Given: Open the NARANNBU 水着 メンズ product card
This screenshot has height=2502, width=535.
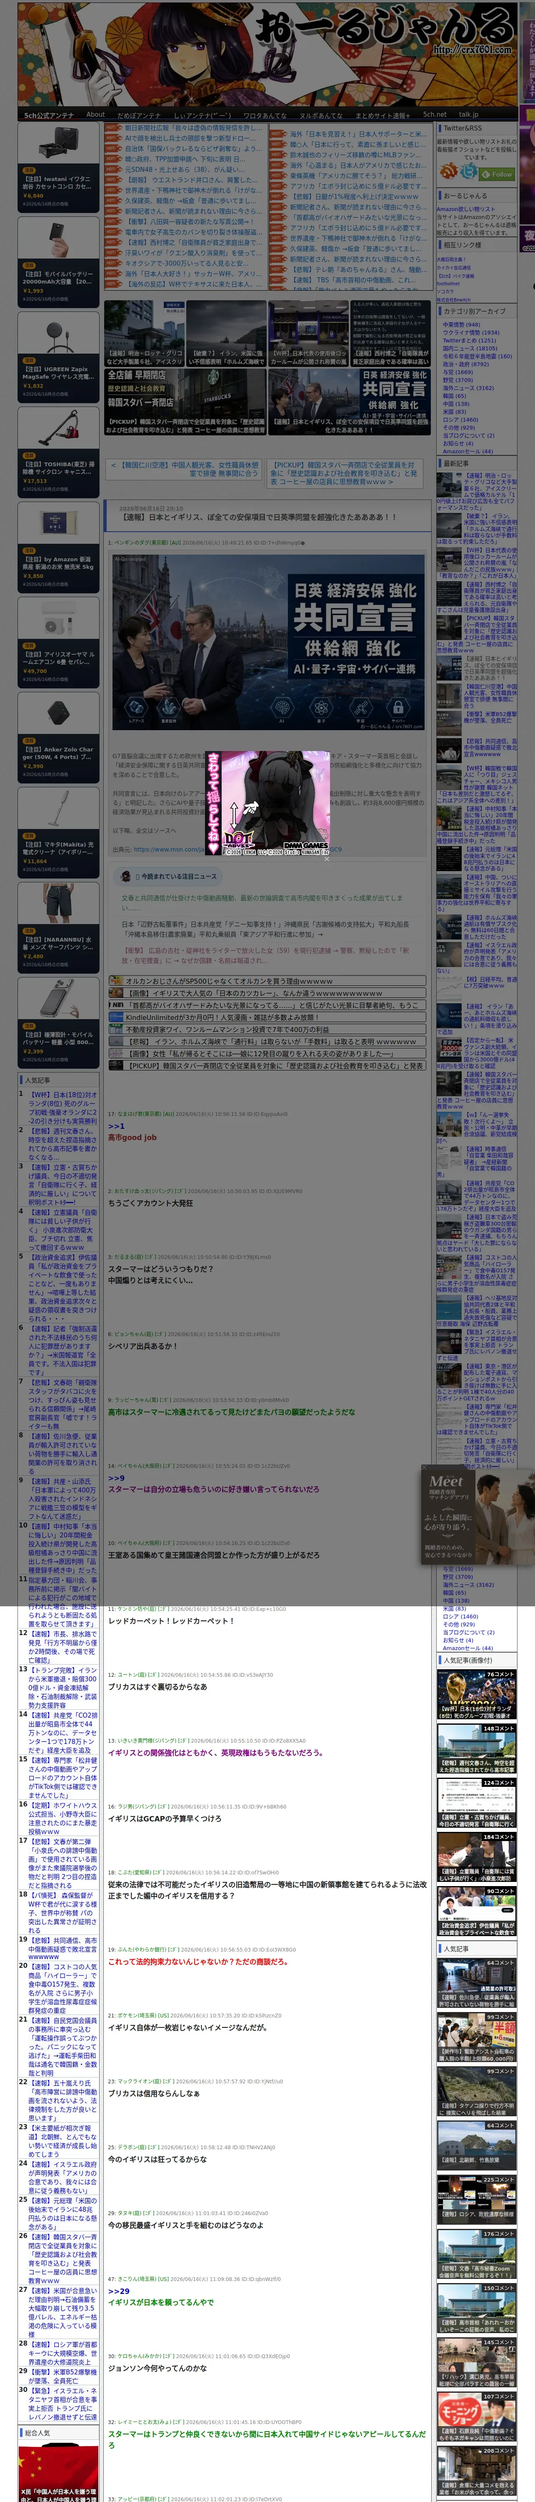Looking at the screenshot, I should [x=58, y=927].
